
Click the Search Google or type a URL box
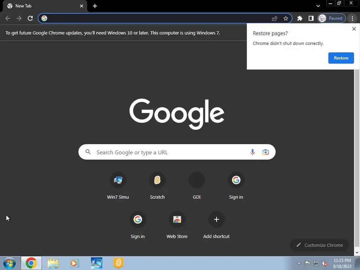(x=177, y=152)
